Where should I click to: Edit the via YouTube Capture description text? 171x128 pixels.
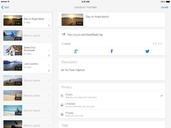73,70
